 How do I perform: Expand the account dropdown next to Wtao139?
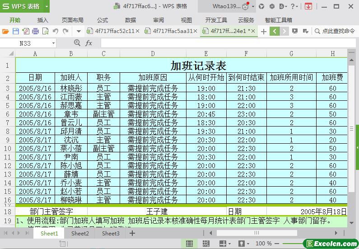point(253,6)
